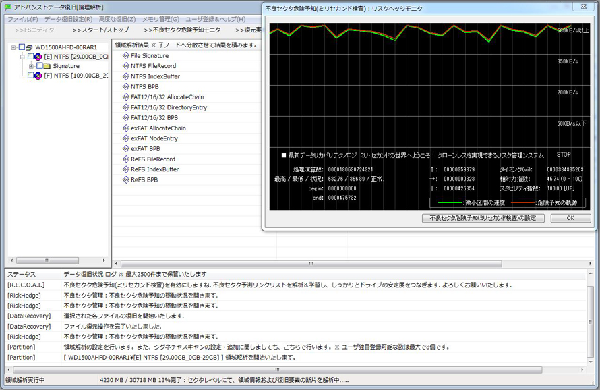This screenshot has height=390, width=600.
Task: Open the >>不良セクタ危険予知モニタ toolbar item
Action: tap(182, 30)
